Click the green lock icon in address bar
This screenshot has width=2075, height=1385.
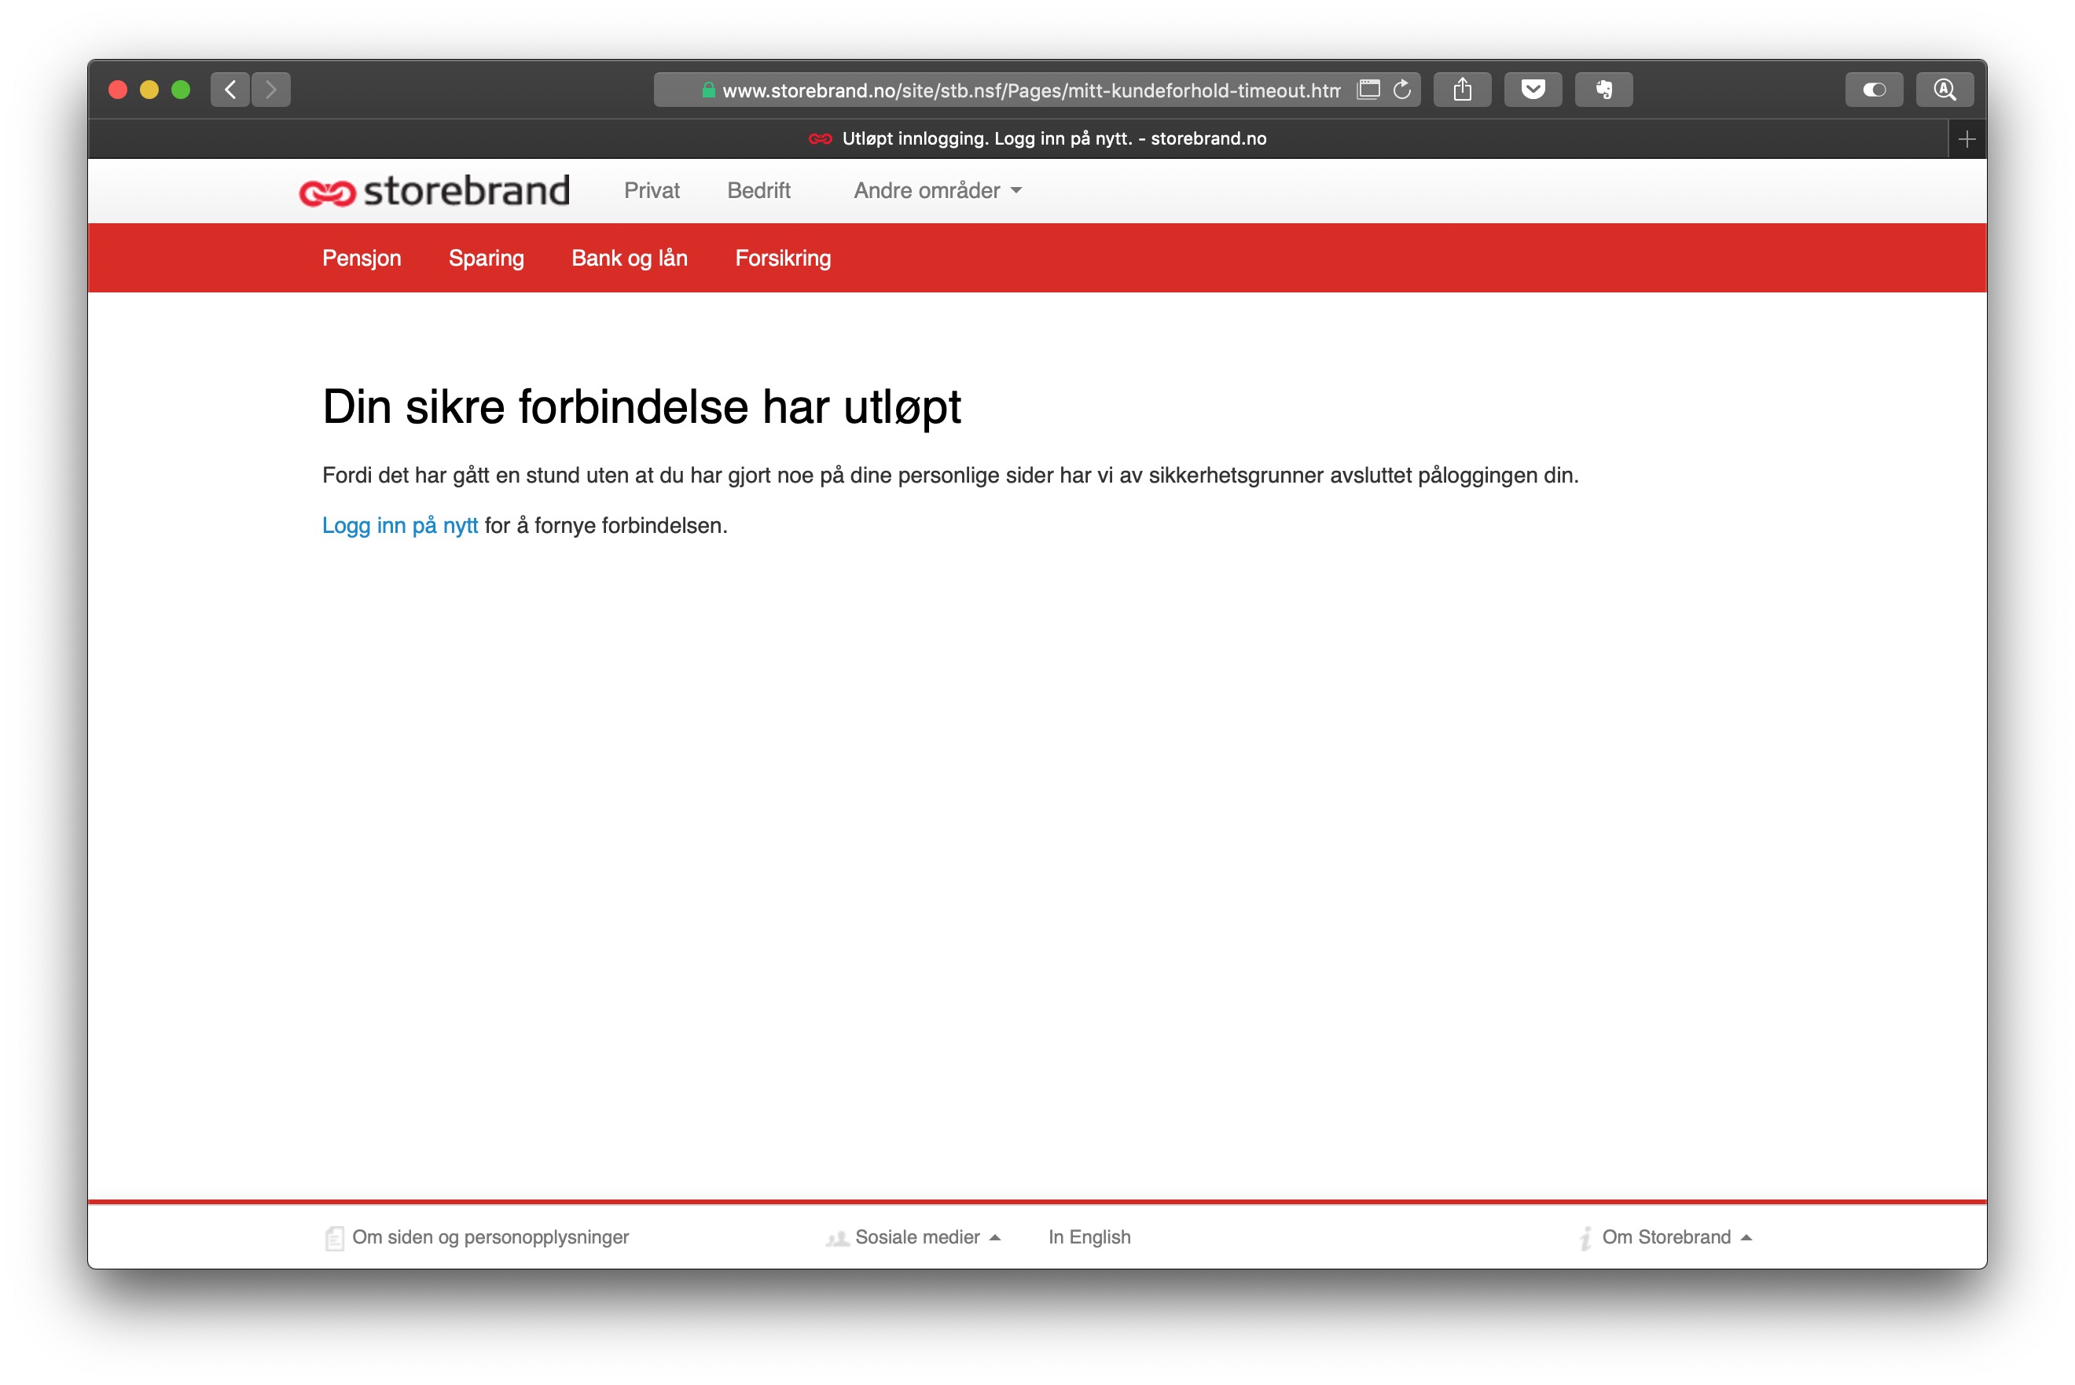tap(708, 90)
